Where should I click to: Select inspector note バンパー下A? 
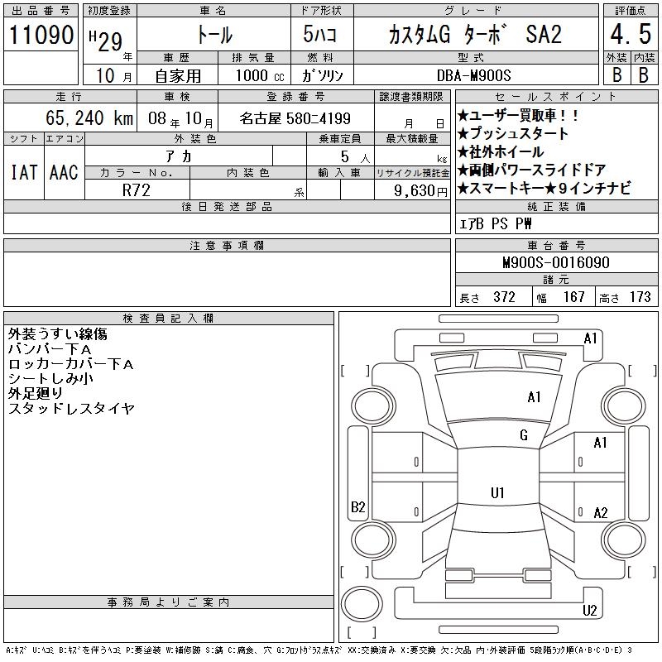point(50,349)
